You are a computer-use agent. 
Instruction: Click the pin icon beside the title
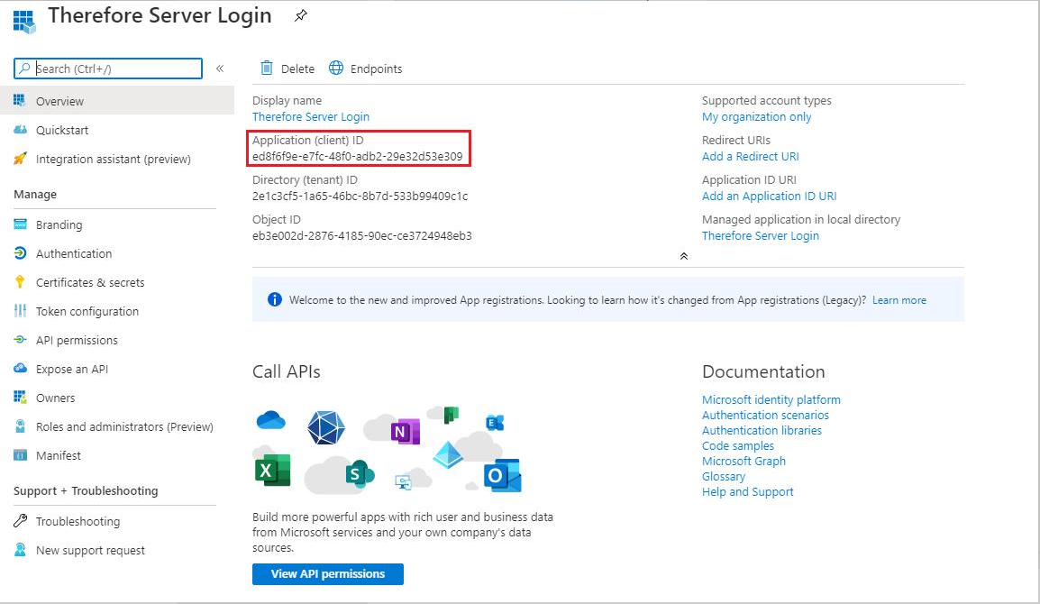(x=301, y=15)
